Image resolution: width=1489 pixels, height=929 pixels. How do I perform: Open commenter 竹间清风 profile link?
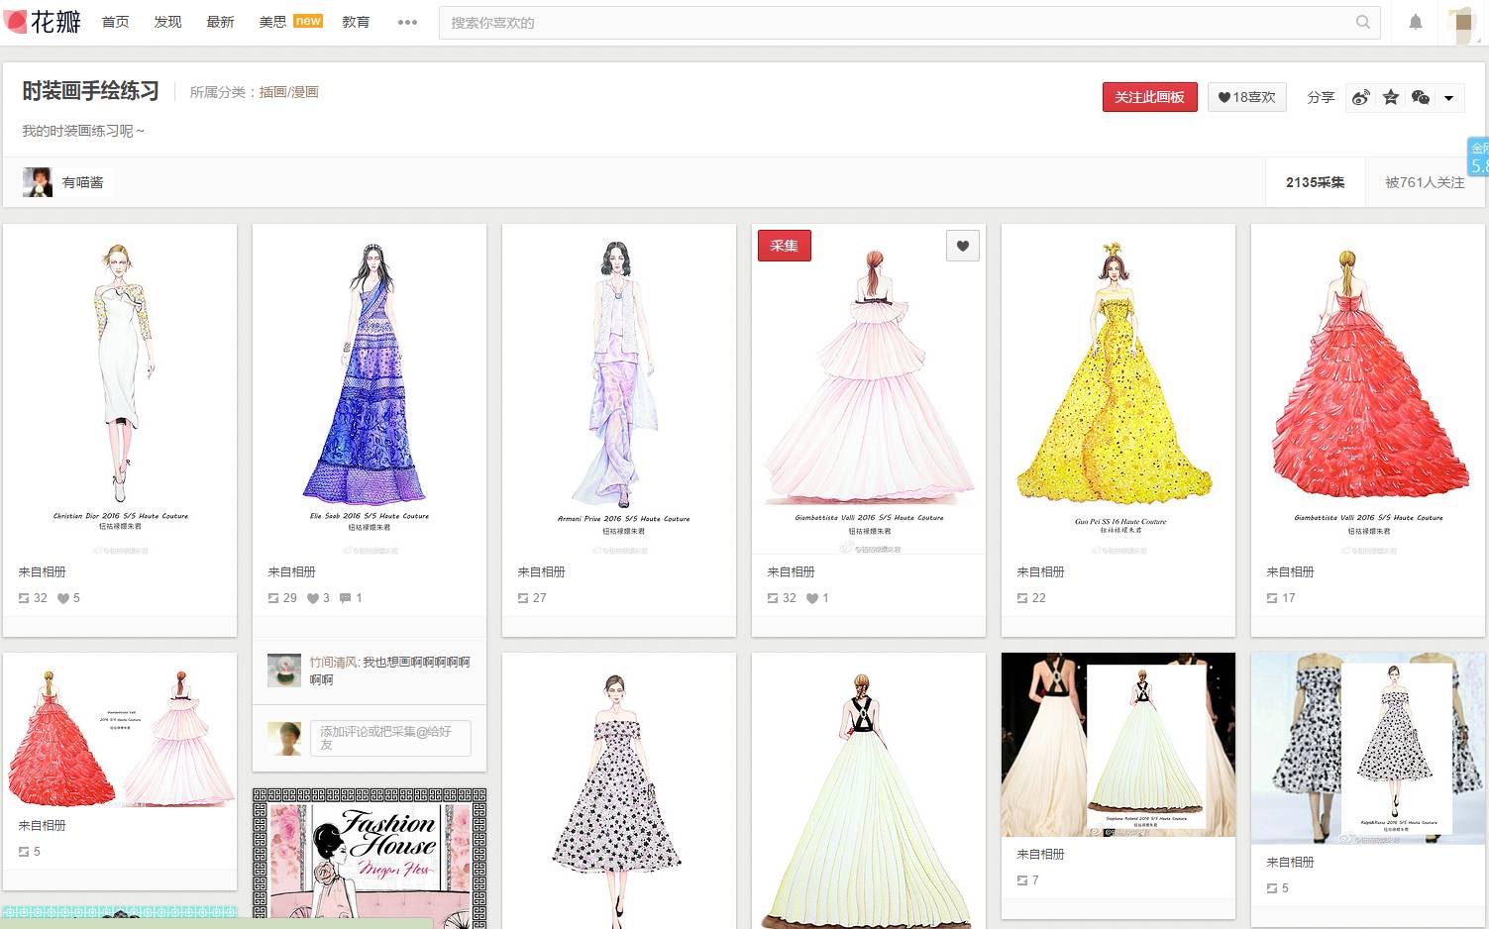(x=333, y=663)
